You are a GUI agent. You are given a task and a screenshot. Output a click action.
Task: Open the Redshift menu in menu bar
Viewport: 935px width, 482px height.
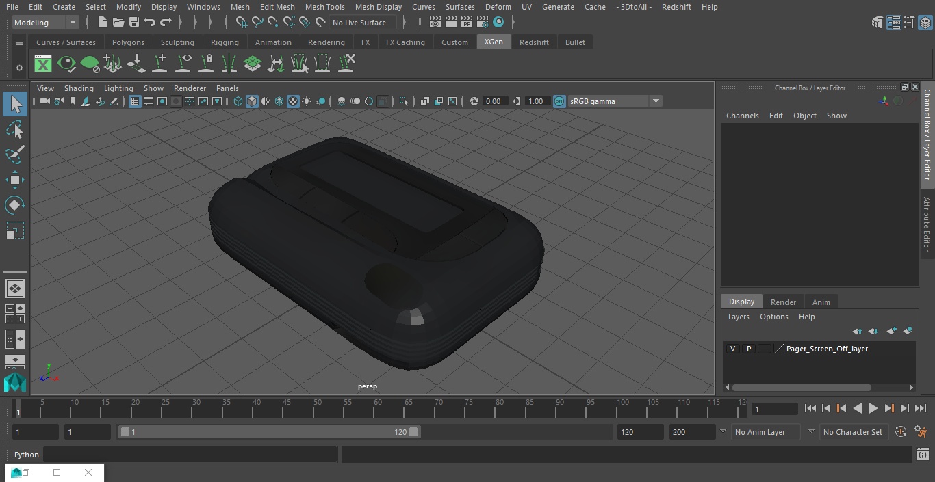(676, 7)
